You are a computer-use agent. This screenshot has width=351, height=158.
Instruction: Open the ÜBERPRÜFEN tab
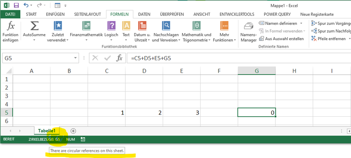[172, 14]
